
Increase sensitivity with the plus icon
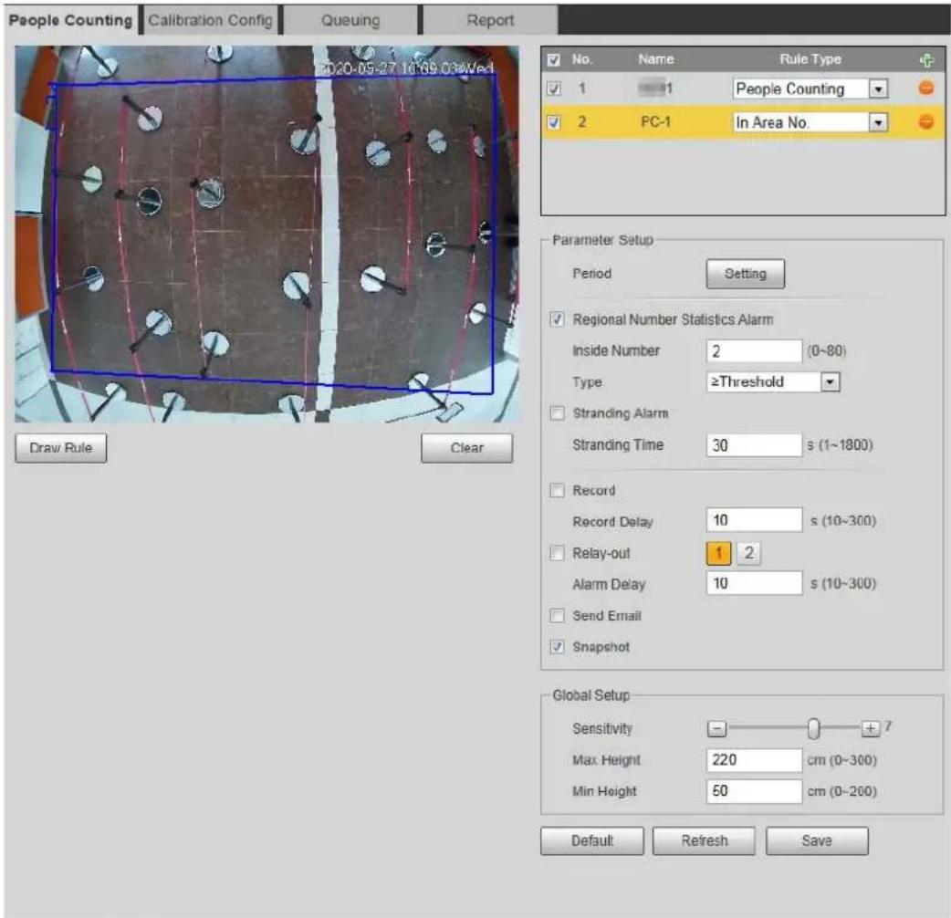tap(870, 728)
